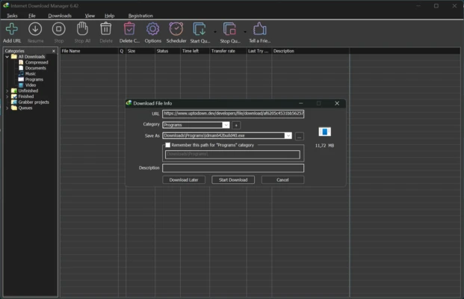Open the Scheduler alarm clock icon
Viewport: 464px width, 299px height.
tap(176, 29)
